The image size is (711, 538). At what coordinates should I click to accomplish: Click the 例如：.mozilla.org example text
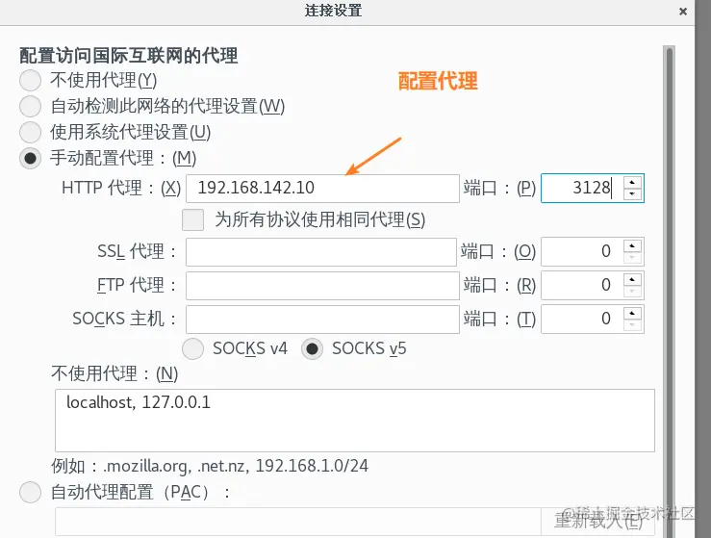[210, 467]
